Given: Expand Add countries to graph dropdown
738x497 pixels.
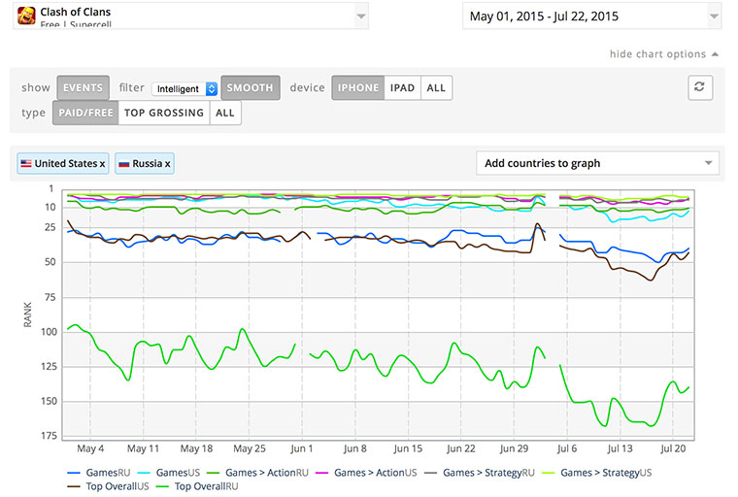Looking at the screenshot, I should tap(597, 163).
